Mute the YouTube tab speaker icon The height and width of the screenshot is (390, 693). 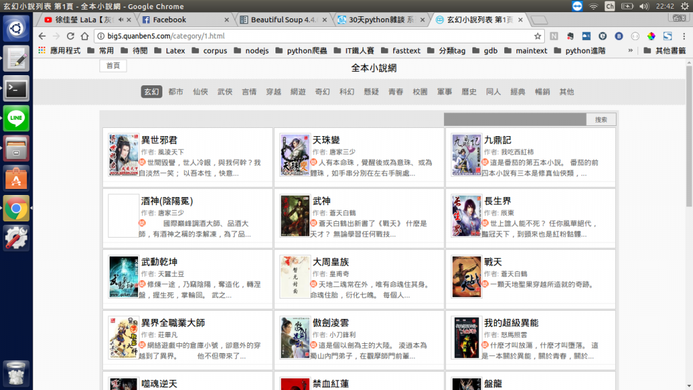[x=120, y=20]
